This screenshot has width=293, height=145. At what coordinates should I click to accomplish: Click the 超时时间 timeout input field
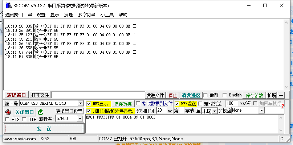162,111
